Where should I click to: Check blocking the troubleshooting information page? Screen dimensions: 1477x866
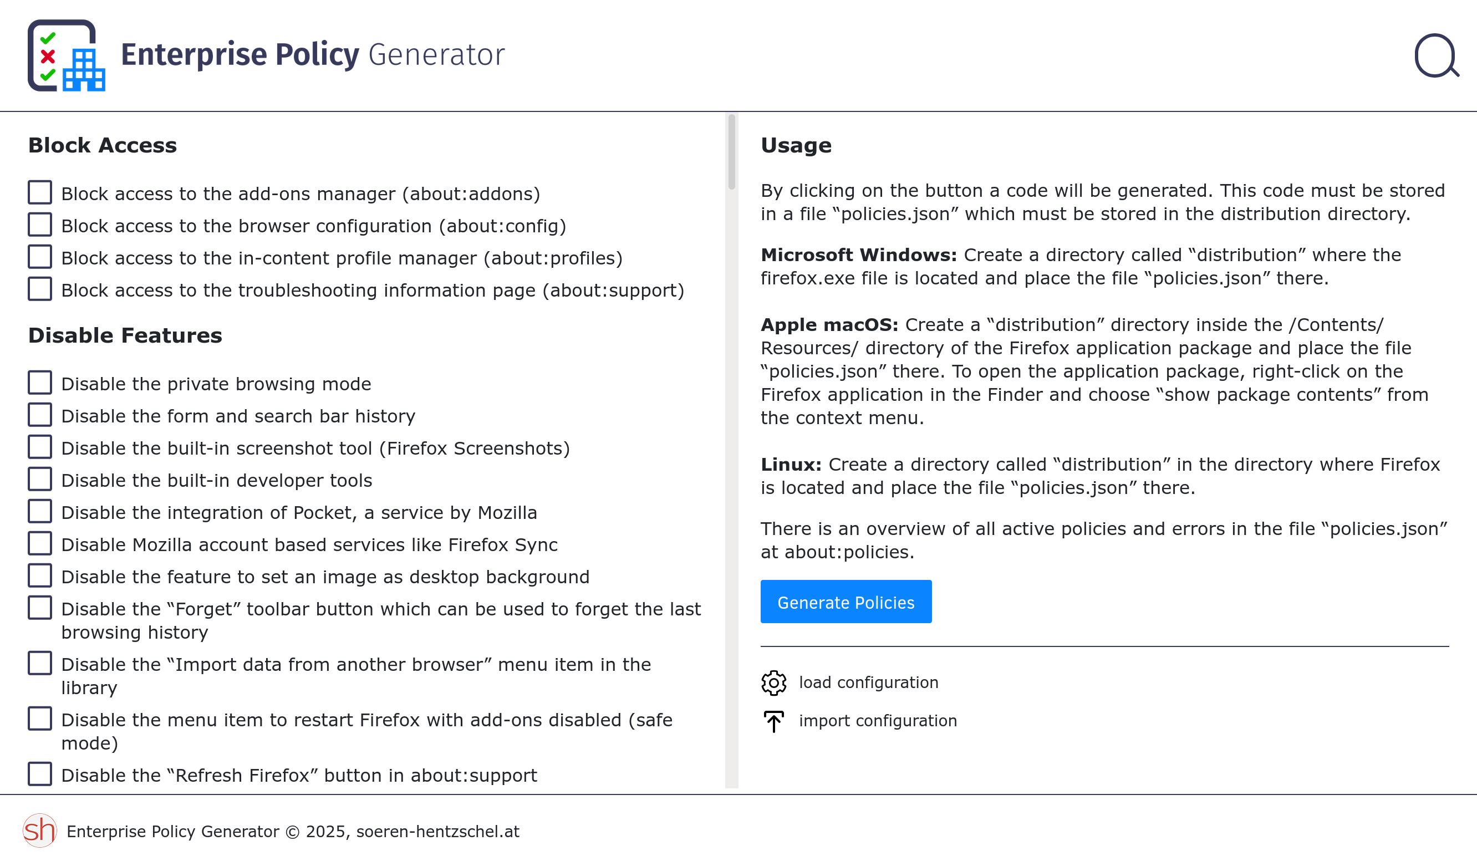(39, 288)
